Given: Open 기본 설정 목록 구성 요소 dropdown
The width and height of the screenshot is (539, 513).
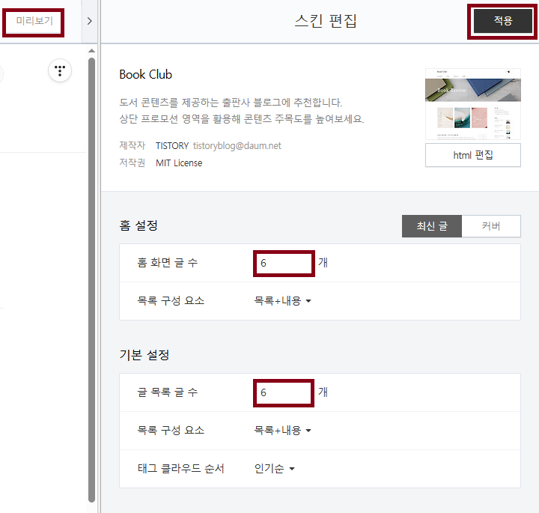Looking at the screenshot, I should coord(282,430).
